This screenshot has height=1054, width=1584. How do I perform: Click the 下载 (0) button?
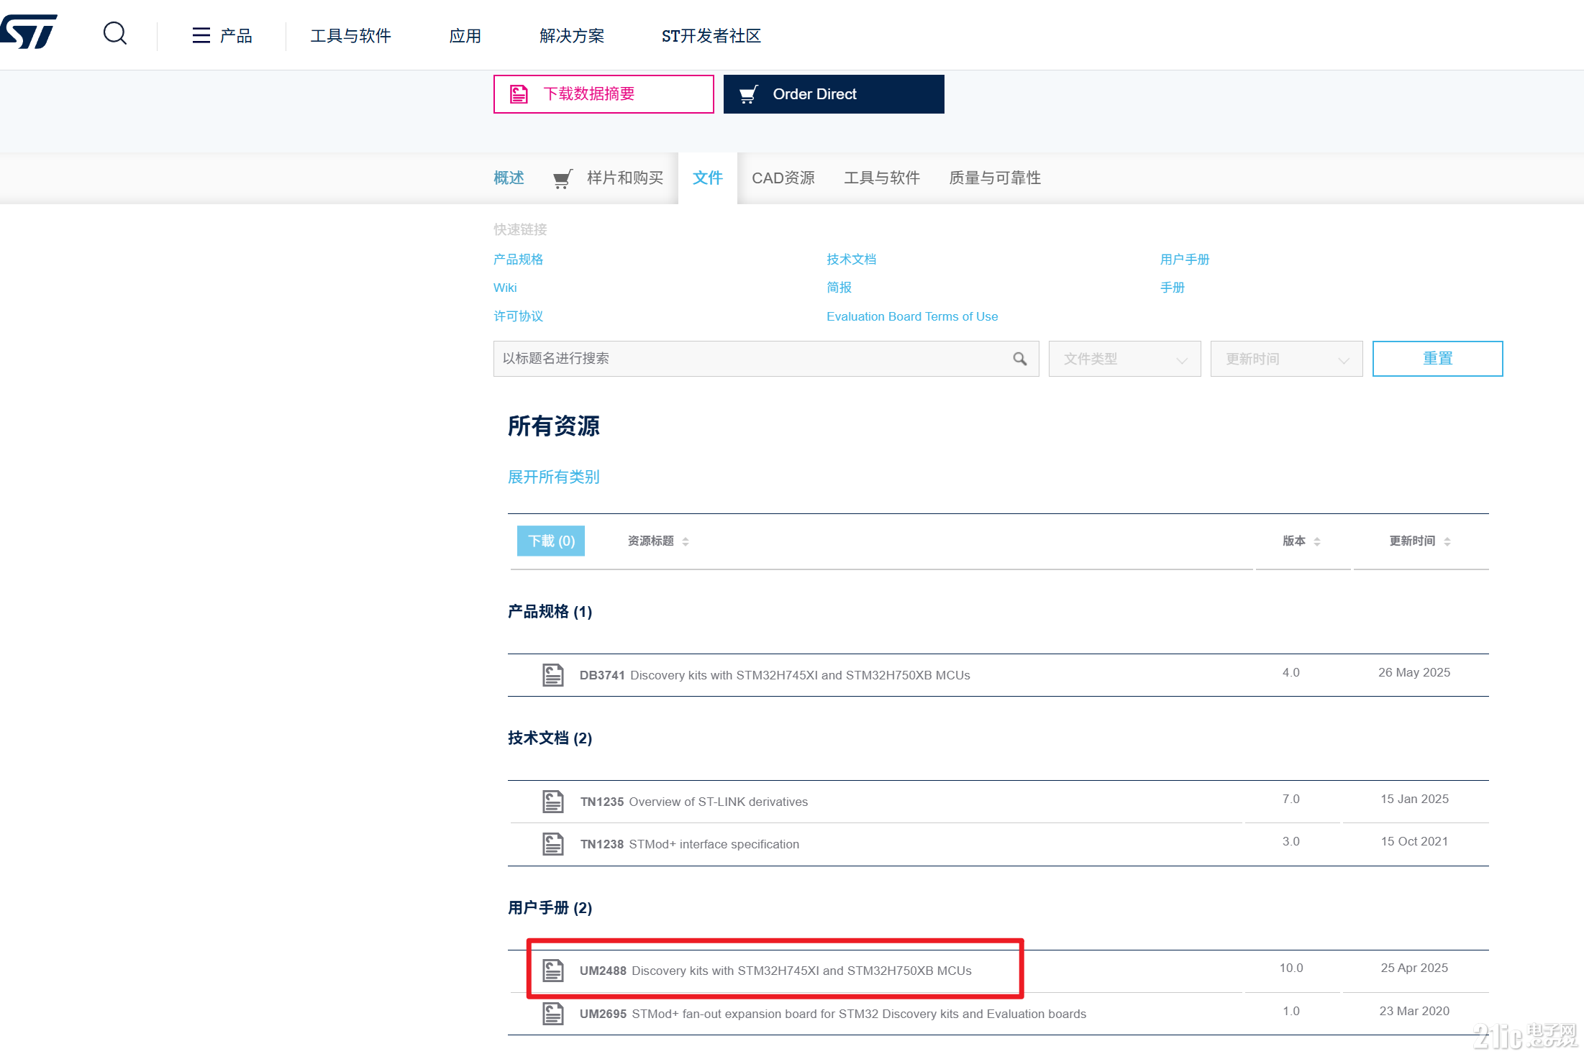tap(551, 541)
